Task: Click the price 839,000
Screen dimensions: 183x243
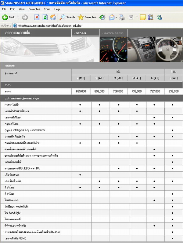Action: [174, 91]
